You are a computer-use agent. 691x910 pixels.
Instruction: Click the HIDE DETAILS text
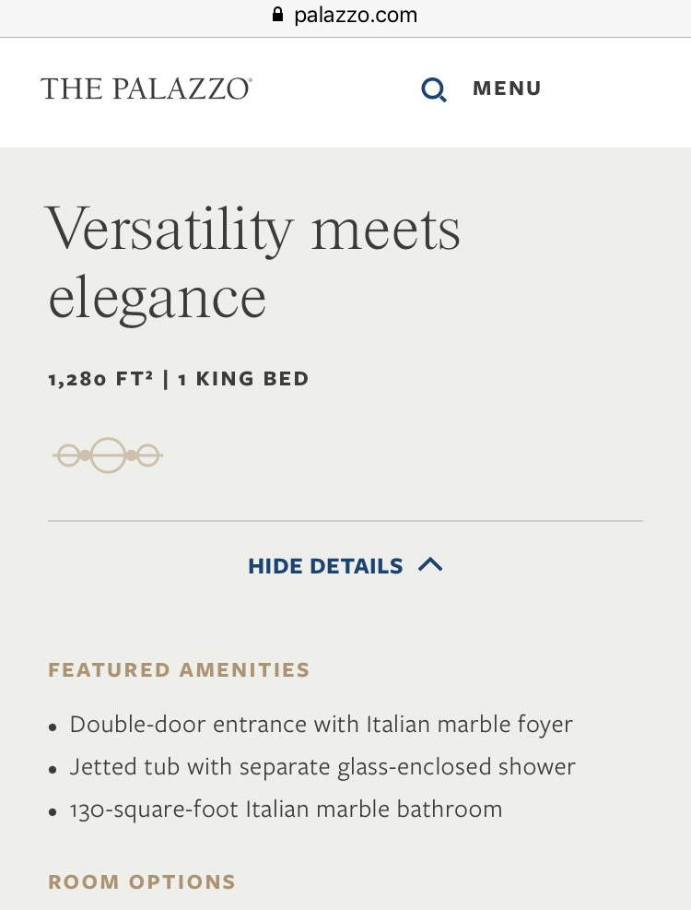click(325, 566)
